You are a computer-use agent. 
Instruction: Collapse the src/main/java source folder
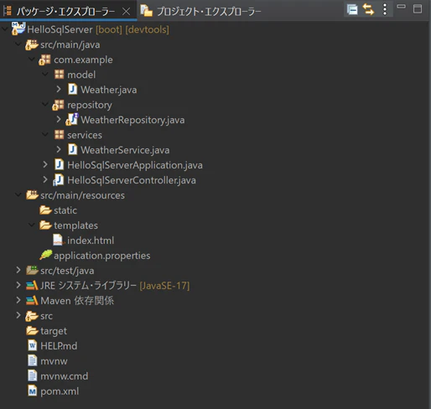18,44
